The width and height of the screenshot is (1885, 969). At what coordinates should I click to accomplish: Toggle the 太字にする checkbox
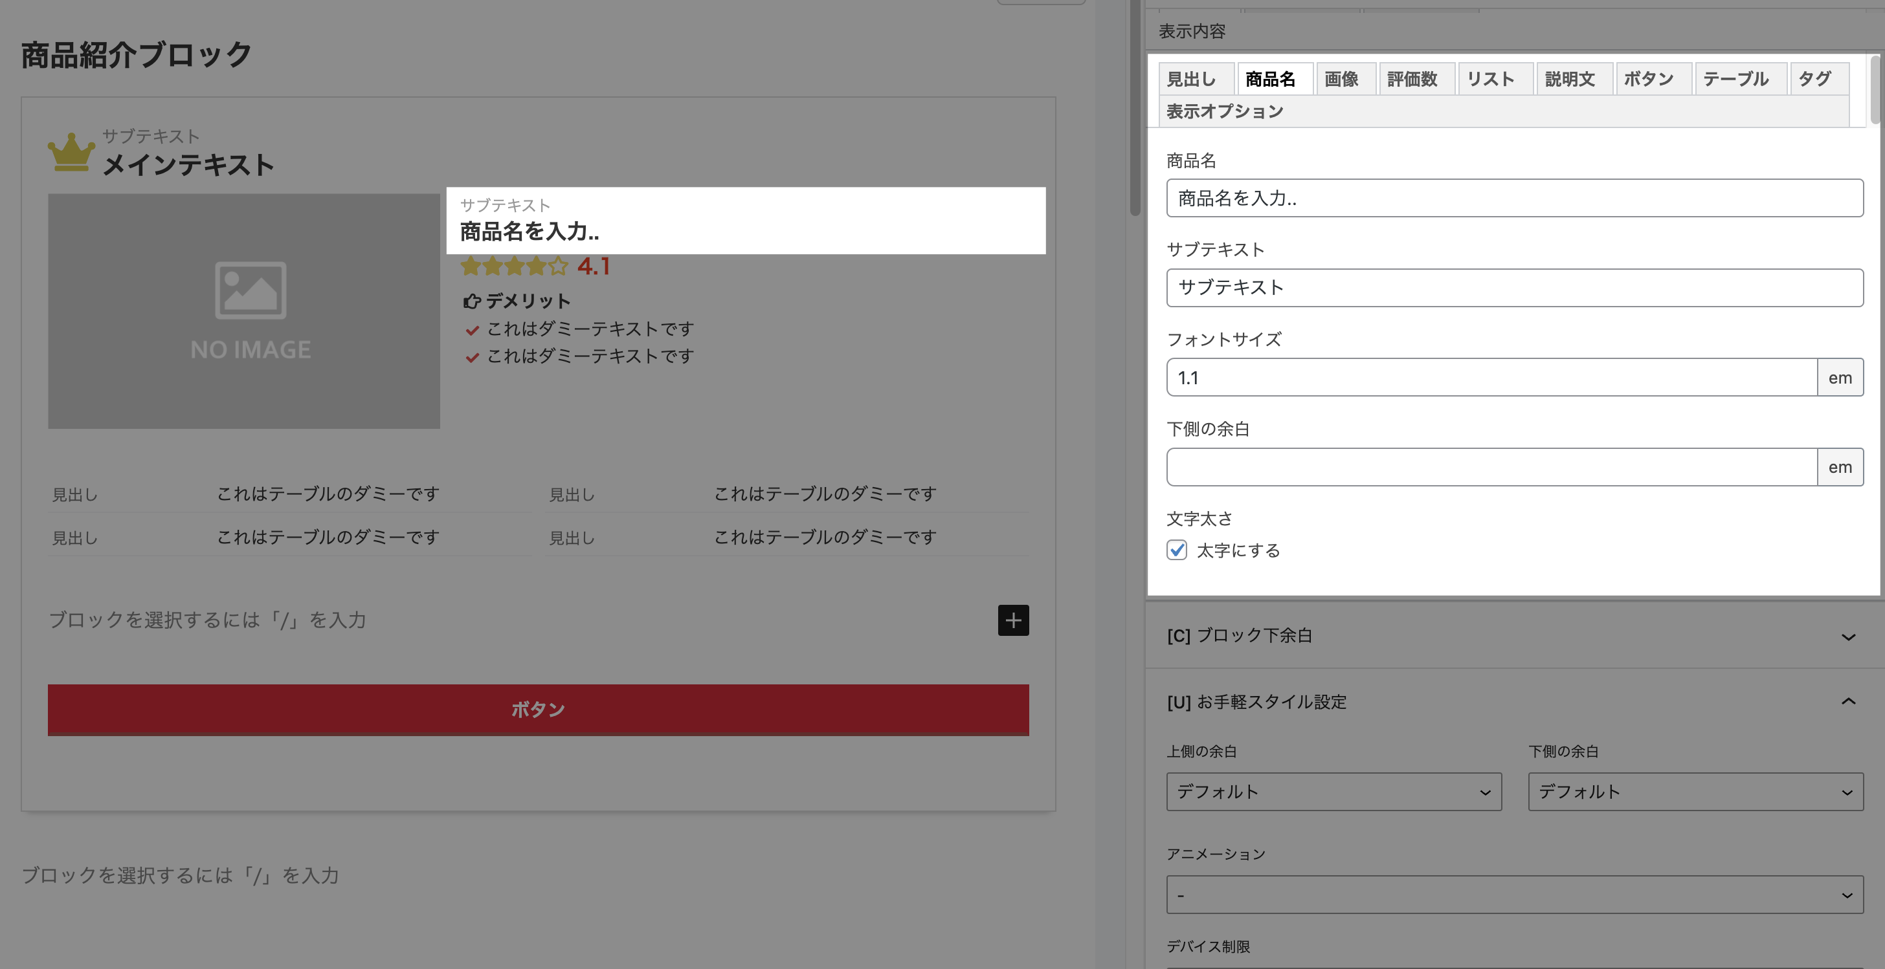pos(1177,550)
